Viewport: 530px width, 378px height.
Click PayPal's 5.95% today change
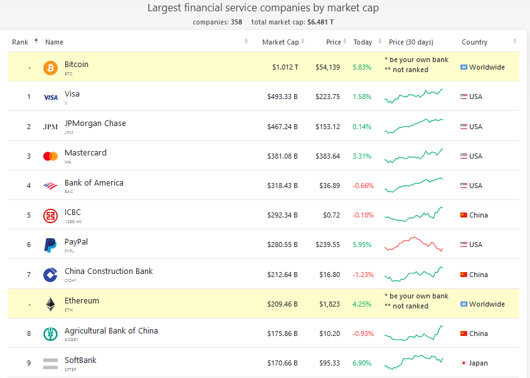(362, 244)
